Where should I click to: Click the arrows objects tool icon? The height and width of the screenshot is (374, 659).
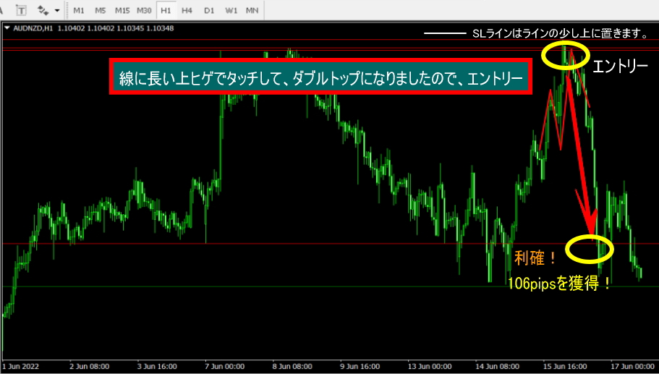[x=43, y=10]
